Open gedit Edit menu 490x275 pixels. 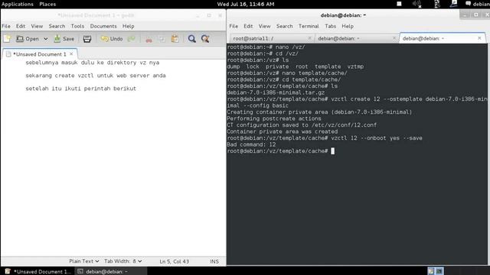pos(21,26)
